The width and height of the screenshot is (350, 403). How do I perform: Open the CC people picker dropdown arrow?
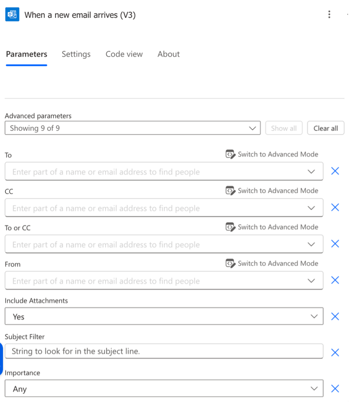pyautogui.click(x=311, y=207)
